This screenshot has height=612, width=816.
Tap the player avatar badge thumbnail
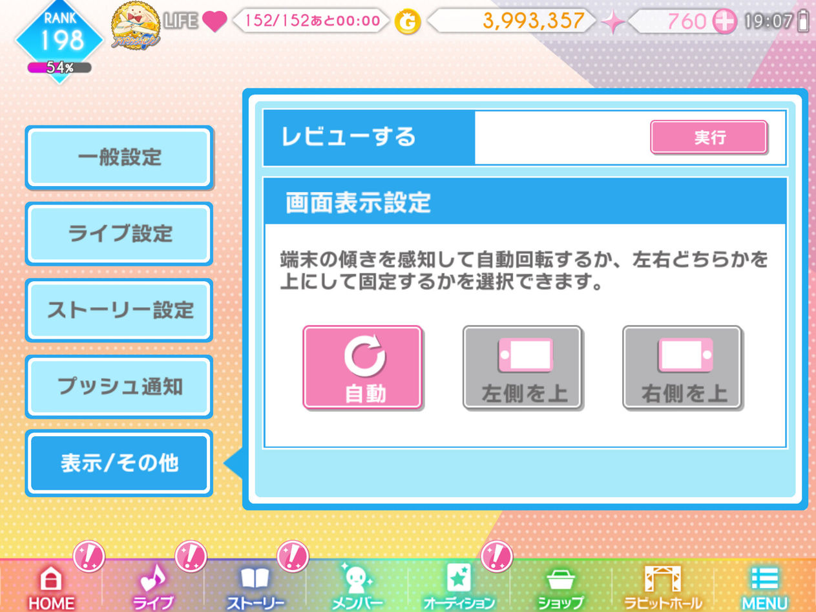pyautogui.click(x=136, y=24)
